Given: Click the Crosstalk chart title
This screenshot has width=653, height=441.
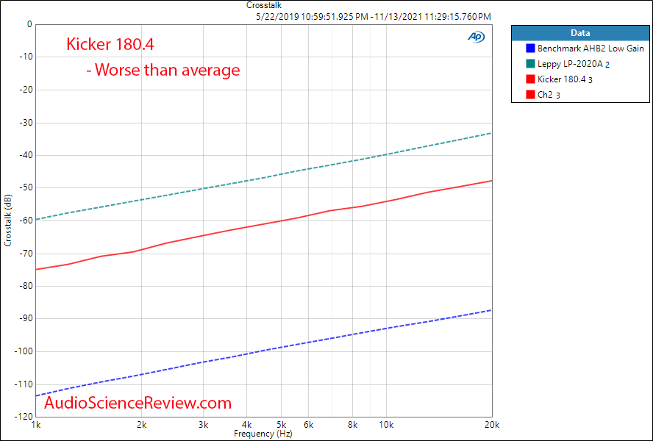Looking at the screenshot, I should (x=264, y=5).
